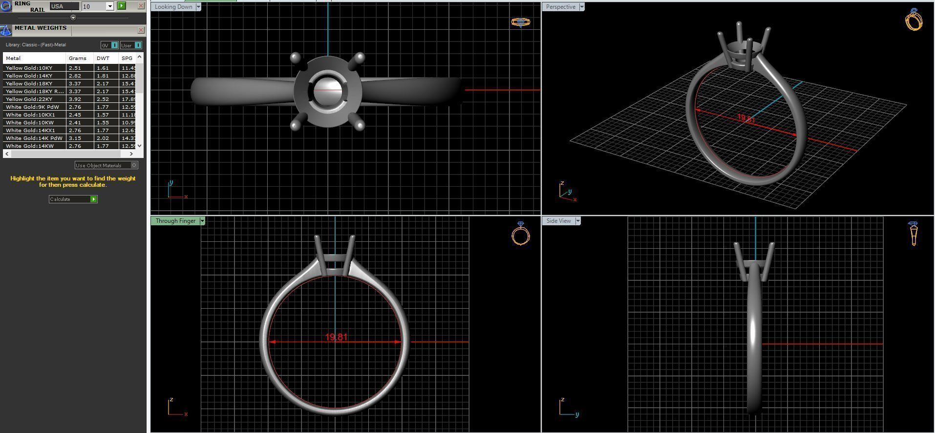Image resolution: width=935 pixels, height=433 pixels.
Task: Click green arrow on Calculate button
Action: (x=93, y=199)
